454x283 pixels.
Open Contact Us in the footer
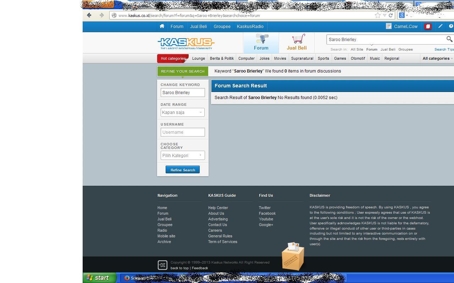click(217, 225)
